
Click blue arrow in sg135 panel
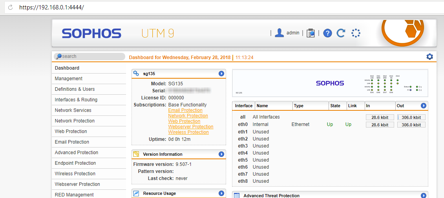tap(221, 74)
